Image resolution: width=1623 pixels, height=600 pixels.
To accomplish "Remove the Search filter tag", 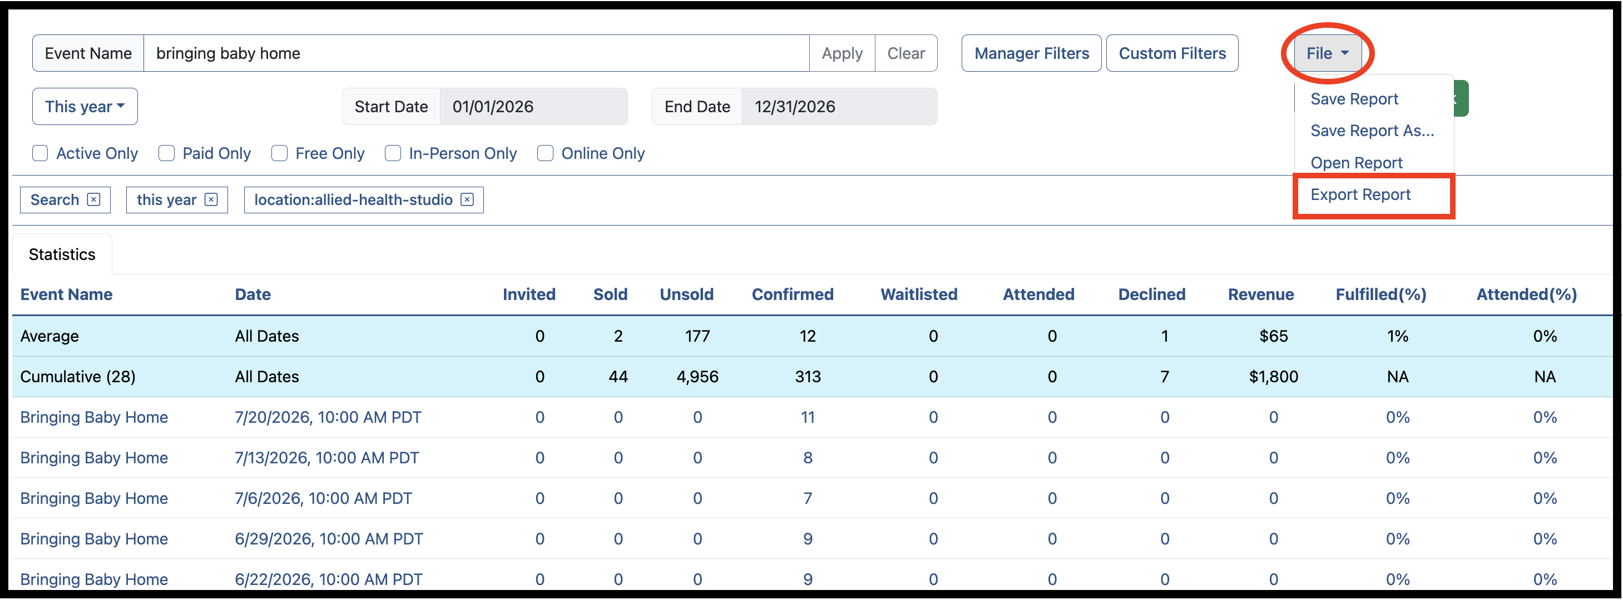I will click(93, 199).
